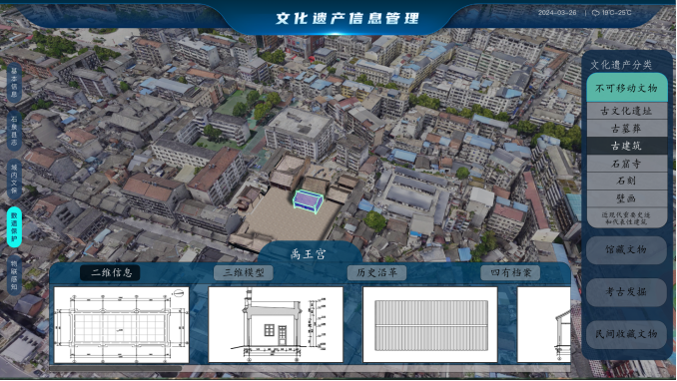Screen dimensions: 677x381
Task: Switch to the 三维模型 tab
Action: (x=244, y=272)
